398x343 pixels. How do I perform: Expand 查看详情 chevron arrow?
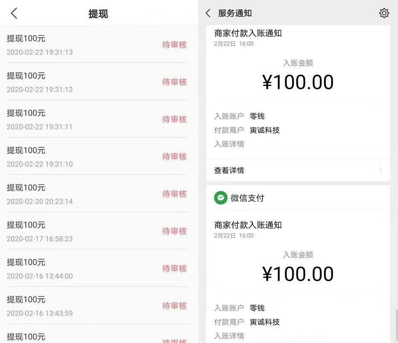381,170
